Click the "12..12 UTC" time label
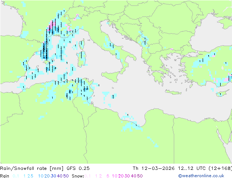Viewport: 232px width, 179px height. (x=192, y=168)
